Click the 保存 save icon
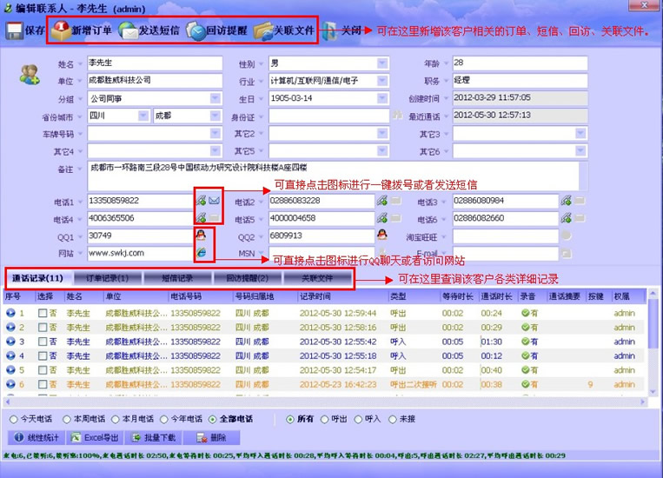663x478 pixels. pos(14,31)
